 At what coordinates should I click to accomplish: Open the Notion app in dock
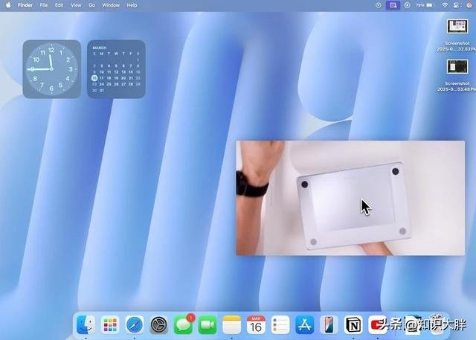point(353,324)
